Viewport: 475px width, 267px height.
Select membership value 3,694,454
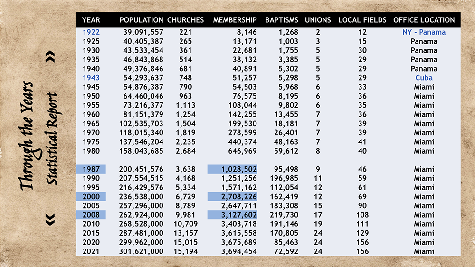point(239,251)
